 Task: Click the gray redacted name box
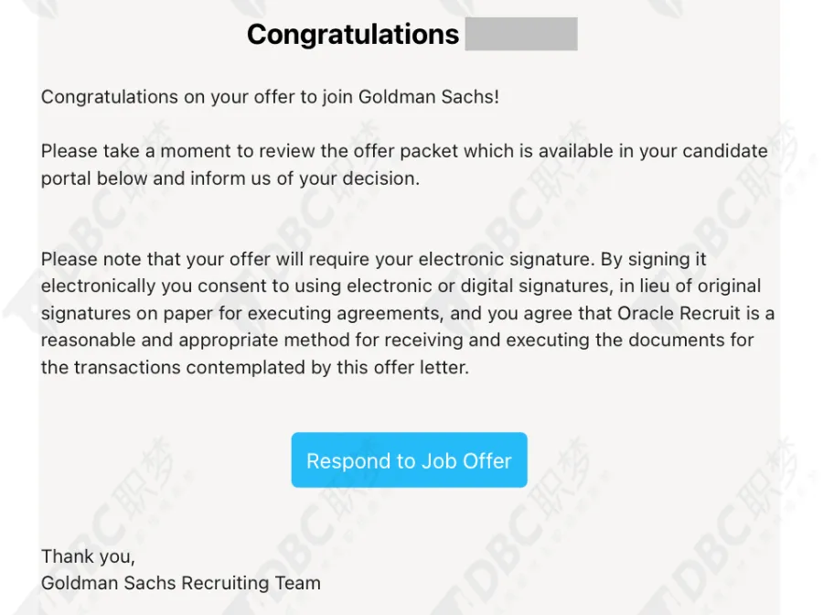[x=521, y=34]
